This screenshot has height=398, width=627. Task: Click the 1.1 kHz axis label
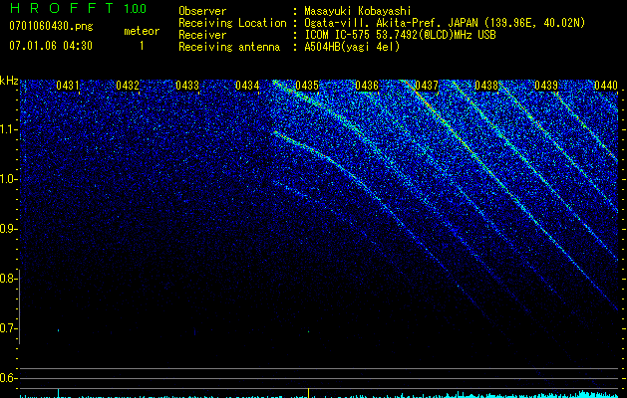coord(8,129)
